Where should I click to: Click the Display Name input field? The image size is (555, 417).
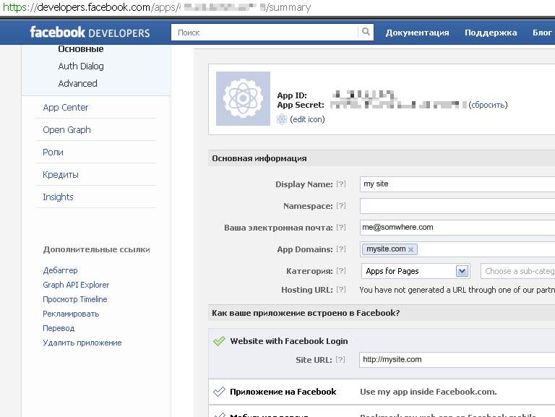coord(457,184)
